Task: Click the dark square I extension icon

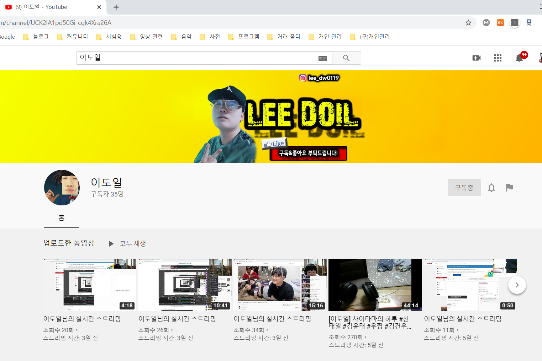Action: click(x=515, y=23)
